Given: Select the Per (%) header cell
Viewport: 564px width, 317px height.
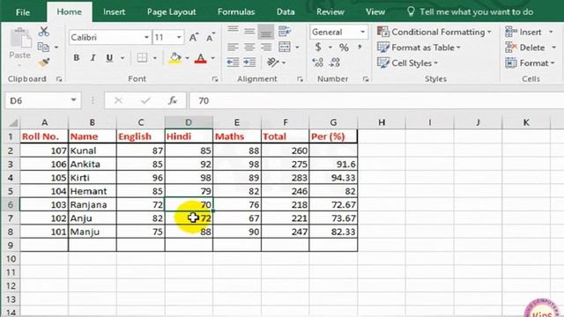Looking at the screenshot, I should [x=333, y=136].
